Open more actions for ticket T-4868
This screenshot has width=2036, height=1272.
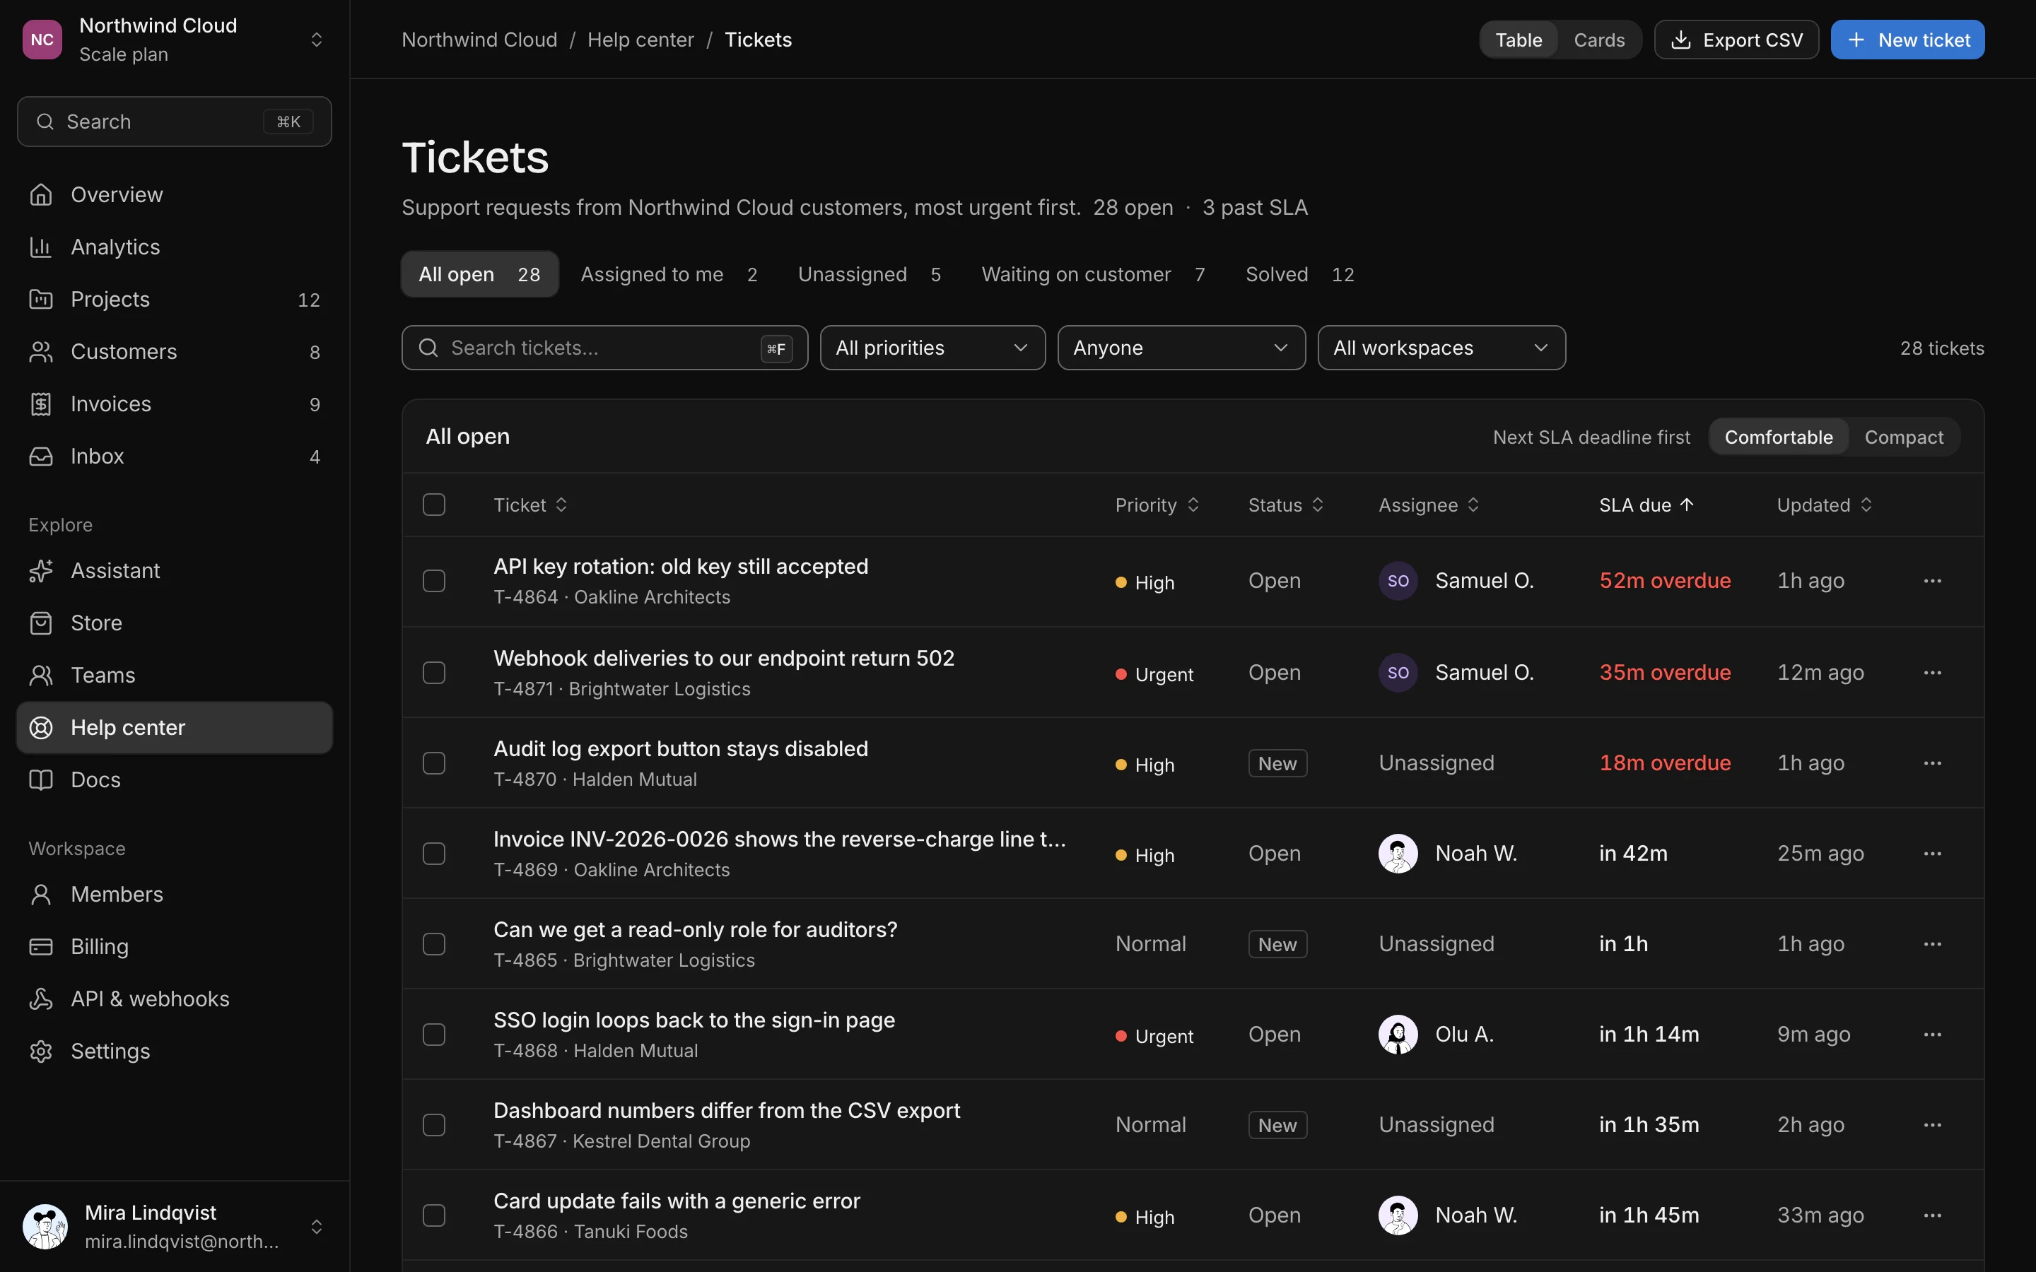tap(1933, 1034)
